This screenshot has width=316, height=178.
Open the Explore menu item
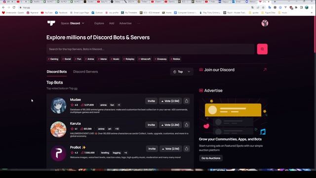(x=99, y=23)
